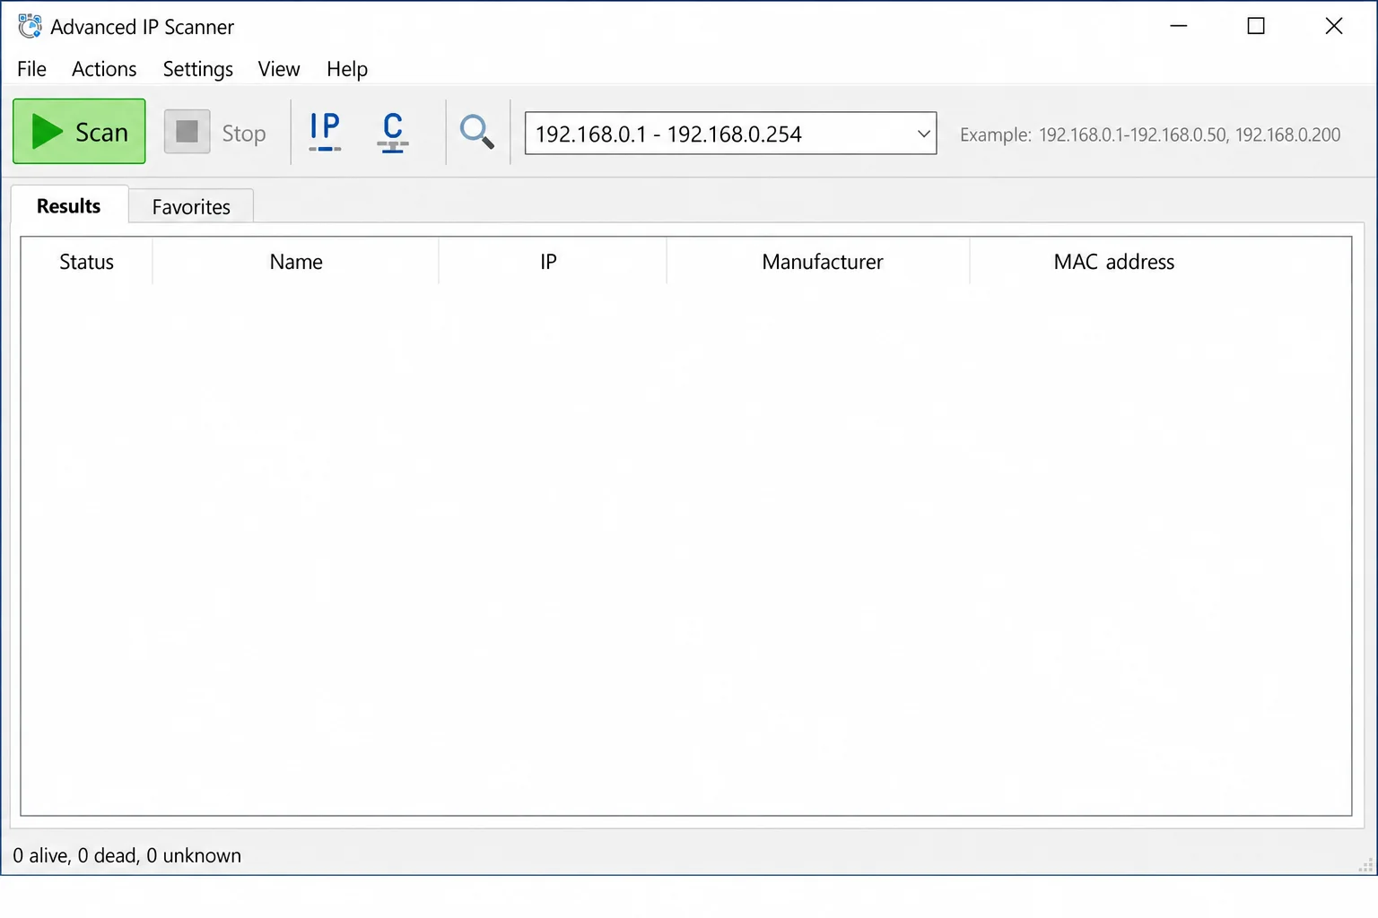Image resolution: width=1378 pixels, height=918 pixels.
Task: Click the Example IP range hint text
Action: click(x=1150, y=134)
